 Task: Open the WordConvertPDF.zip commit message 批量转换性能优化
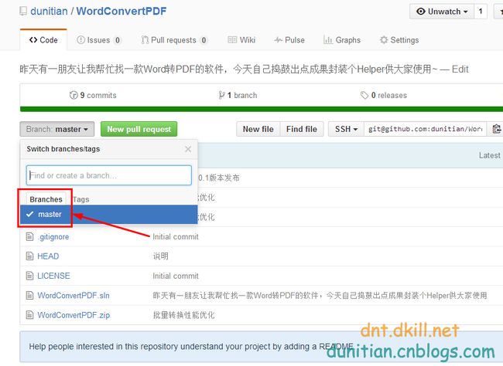point(184,315)
